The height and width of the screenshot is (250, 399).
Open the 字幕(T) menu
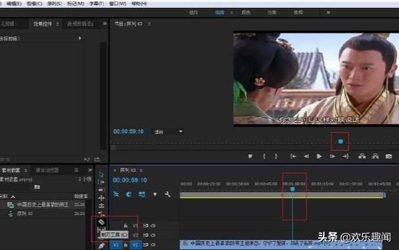(97, 4)
